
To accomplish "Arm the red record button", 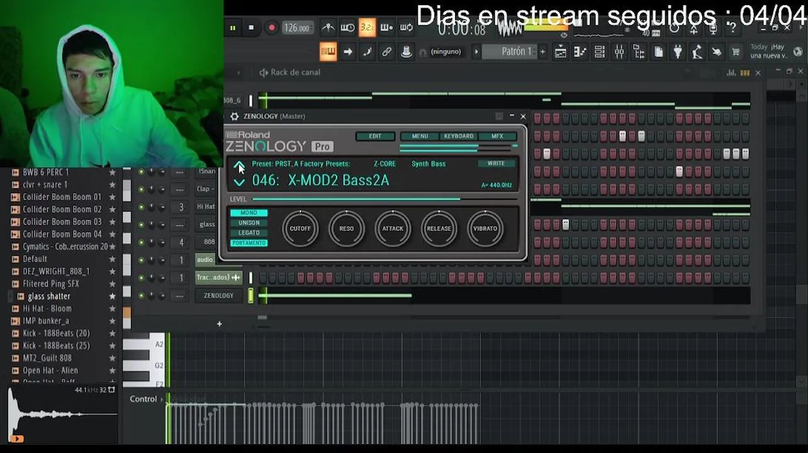I will (x=271, y=28).
